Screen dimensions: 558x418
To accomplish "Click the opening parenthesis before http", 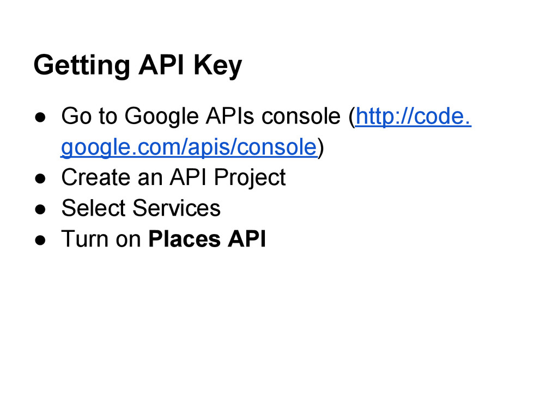I will click(x=352, y=116).
